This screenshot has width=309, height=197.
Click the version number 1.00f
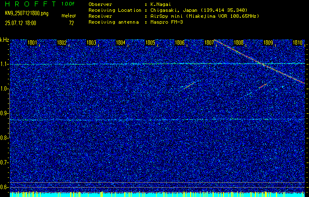click(68, 4)
